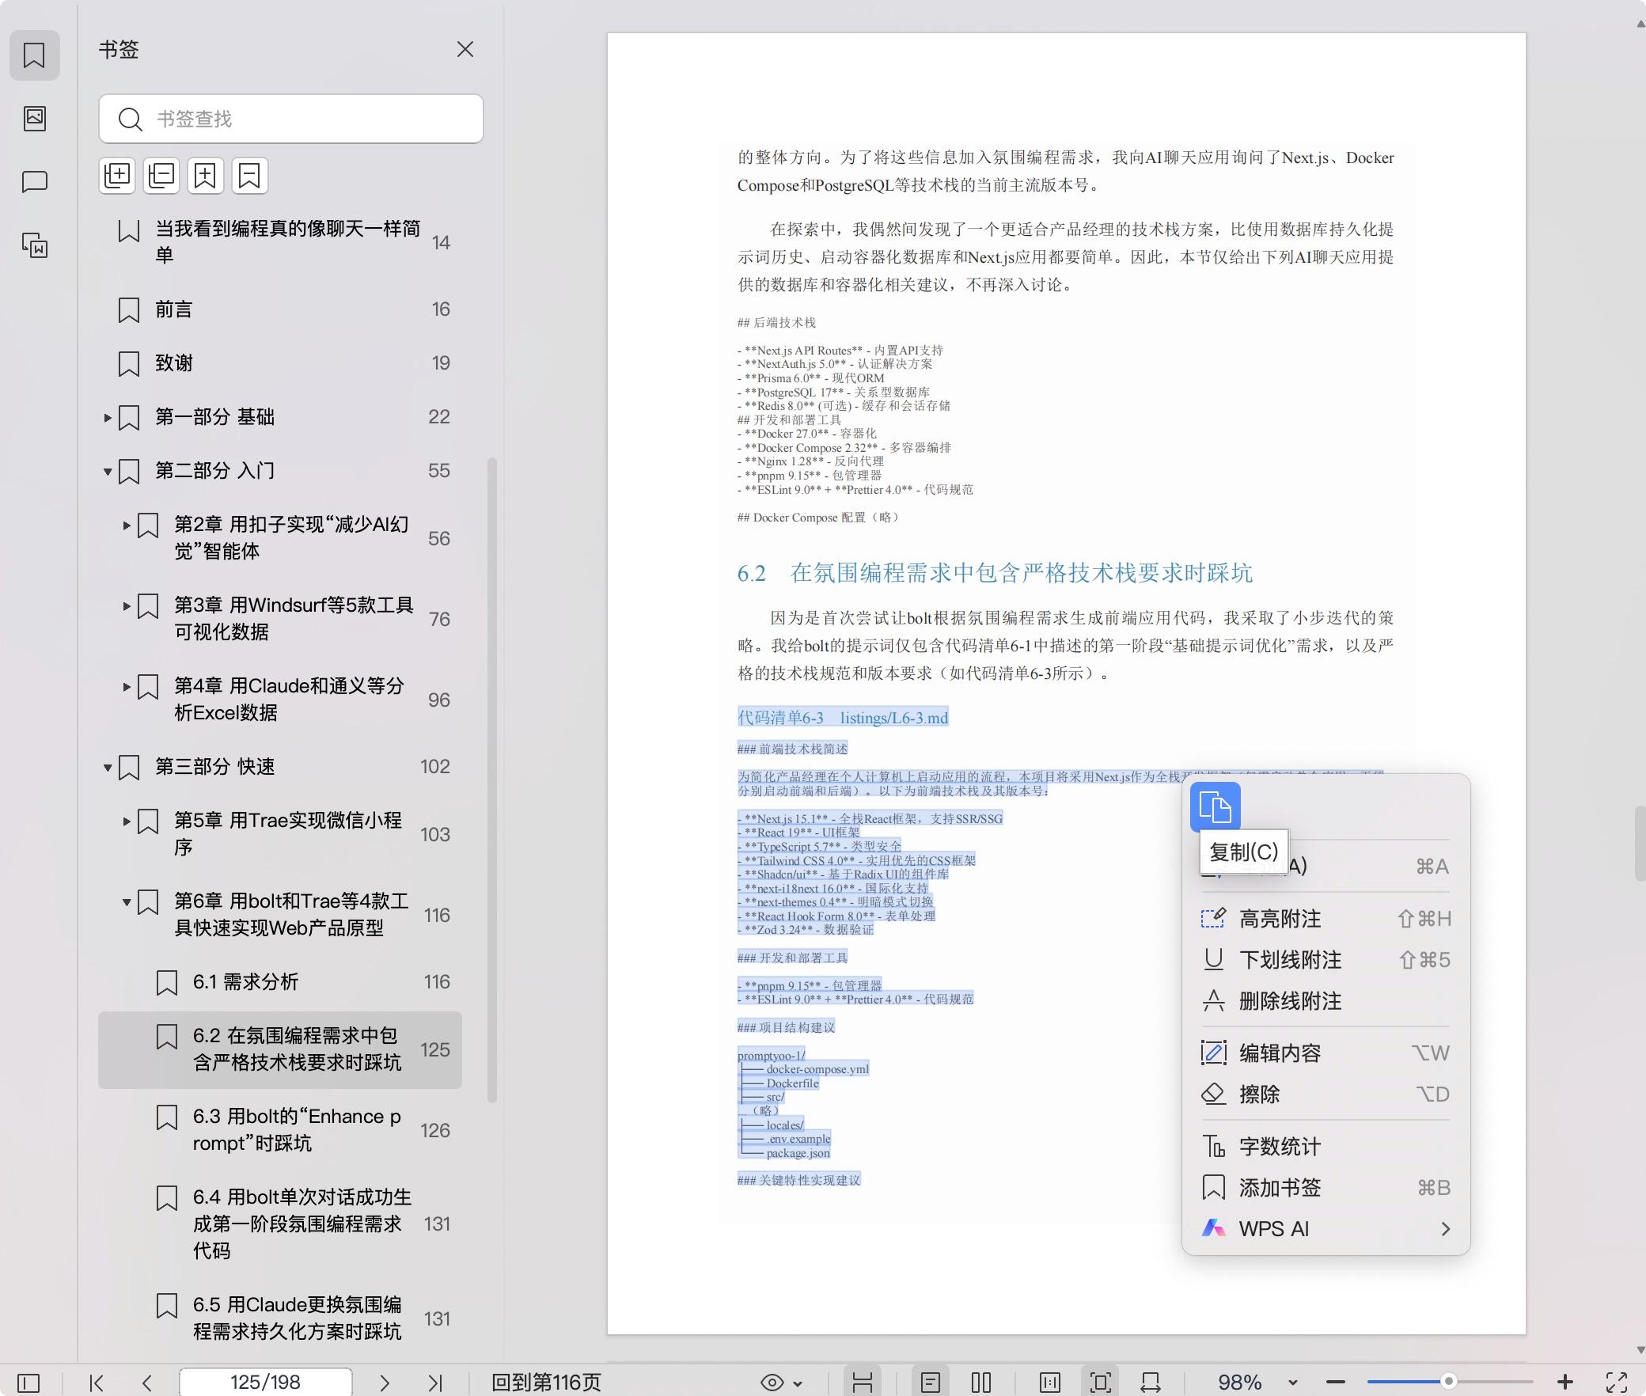Open the zoom percentage dropdown
The height and width of the screenshot is (1396, 1646).
[x=1292, y=1383]
